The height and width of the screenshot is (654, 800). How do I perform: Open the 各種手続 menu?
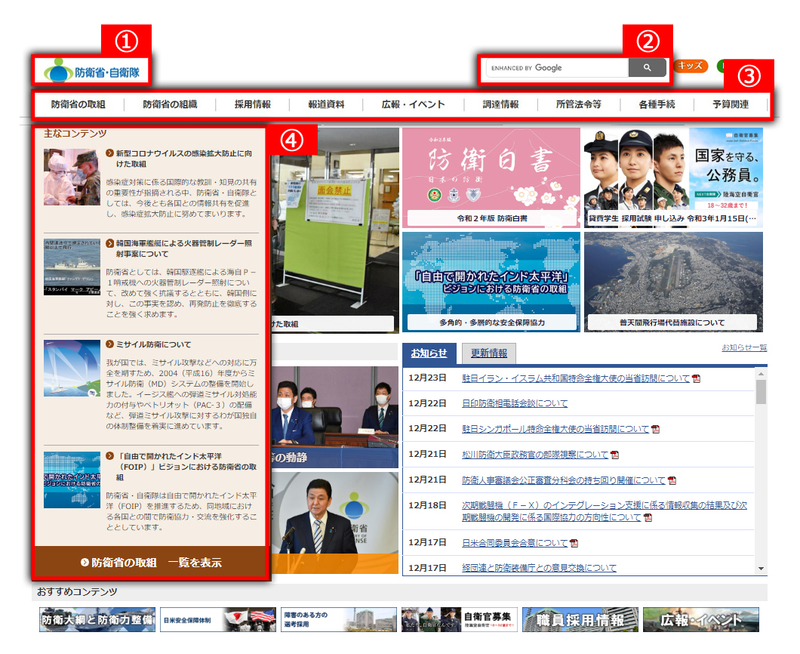tap(657, 105)
